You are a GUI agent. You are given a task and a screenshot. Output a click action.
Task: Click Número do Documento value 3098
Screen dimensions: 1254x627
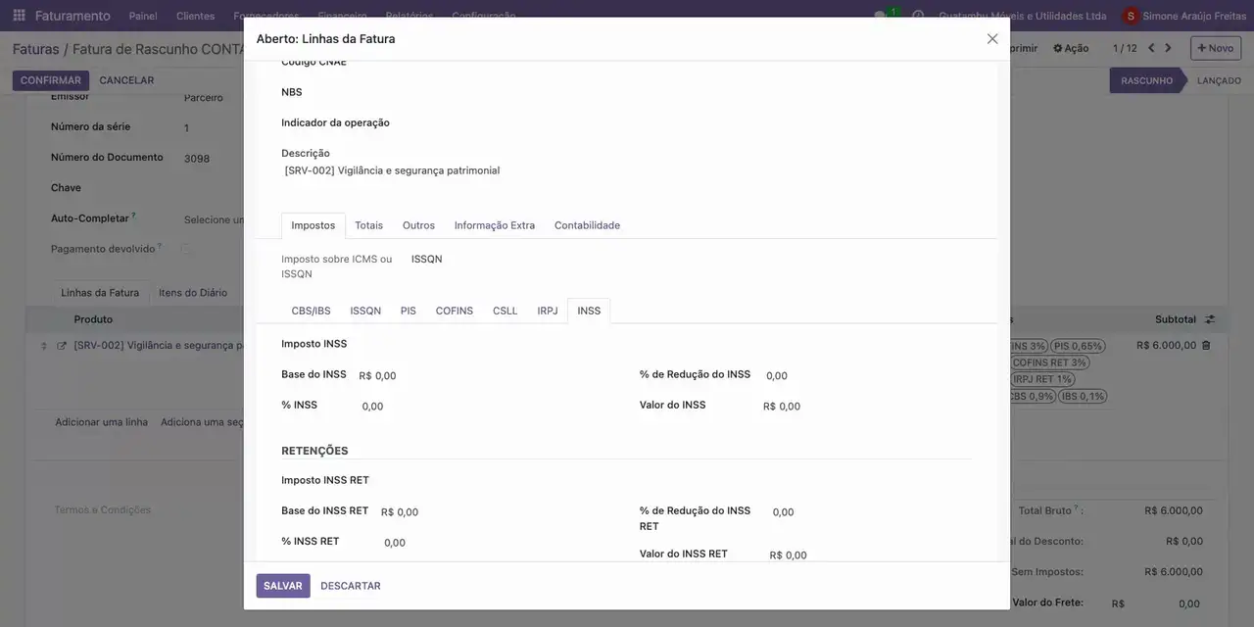[197, 159]
